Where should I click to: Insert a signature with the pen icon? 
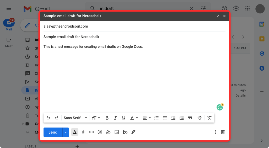click(x=133, y=132)
